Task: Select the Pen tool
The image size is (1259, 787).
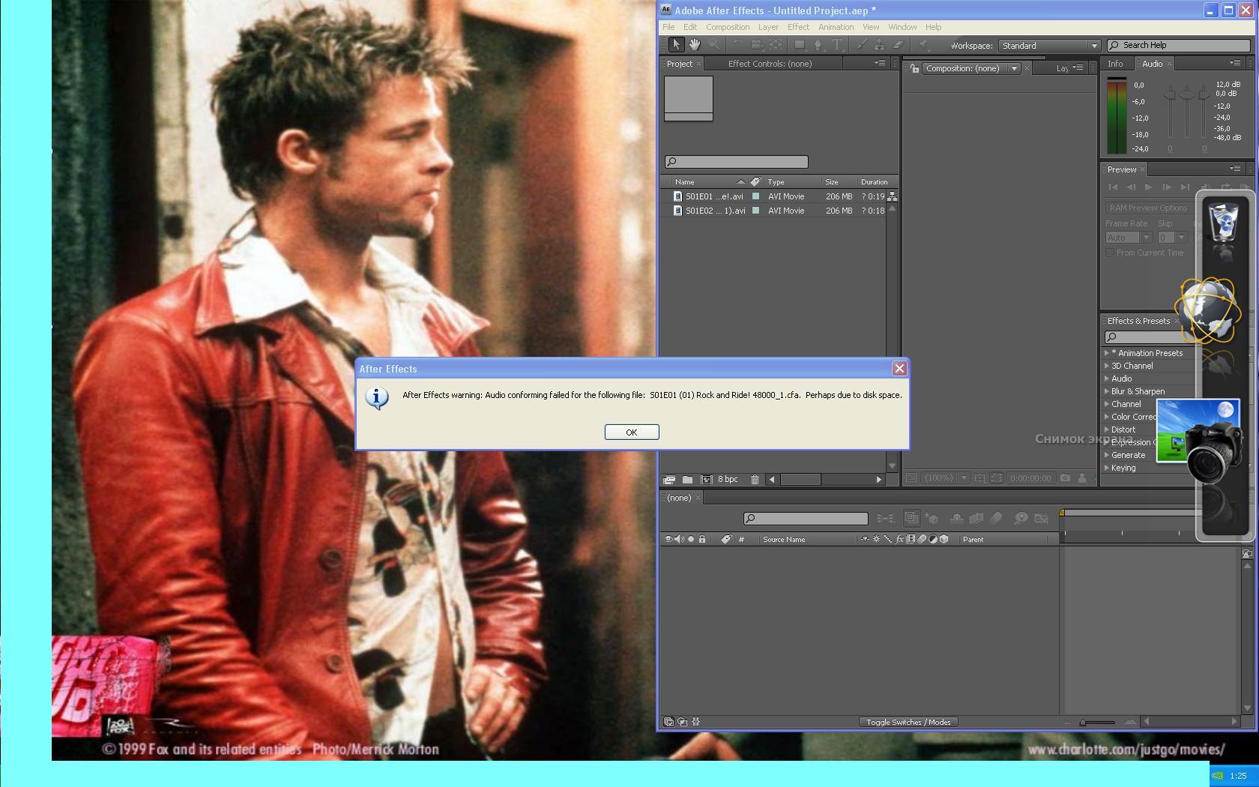Action: tap(818, 45)
